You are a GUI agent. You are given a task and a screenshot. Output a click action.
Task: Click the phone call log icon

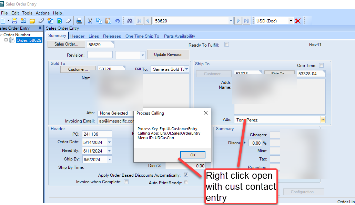pos(41,21)
